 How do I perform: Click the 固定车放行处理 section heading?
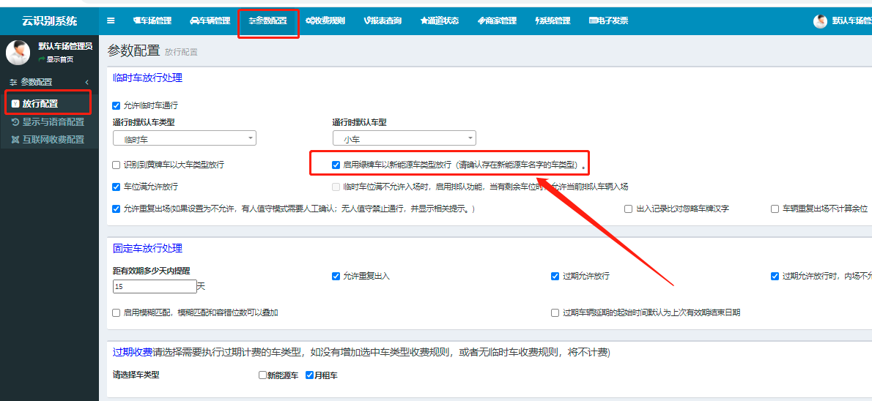click(x=147, y=248)
